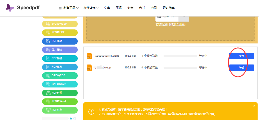Click 转换 for the 109.8 KB file
This screenshot has width=259, height=120.
coord(242,68)
